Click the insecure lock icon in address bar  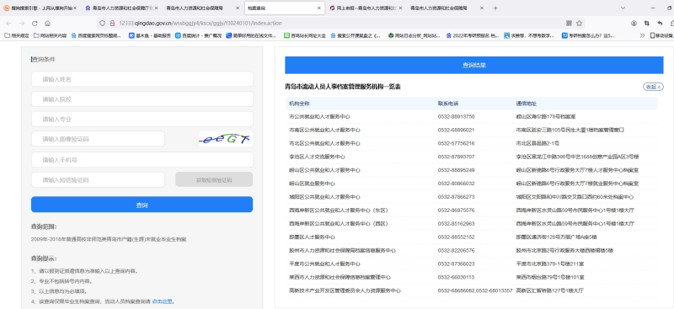(x=112, y=24)
